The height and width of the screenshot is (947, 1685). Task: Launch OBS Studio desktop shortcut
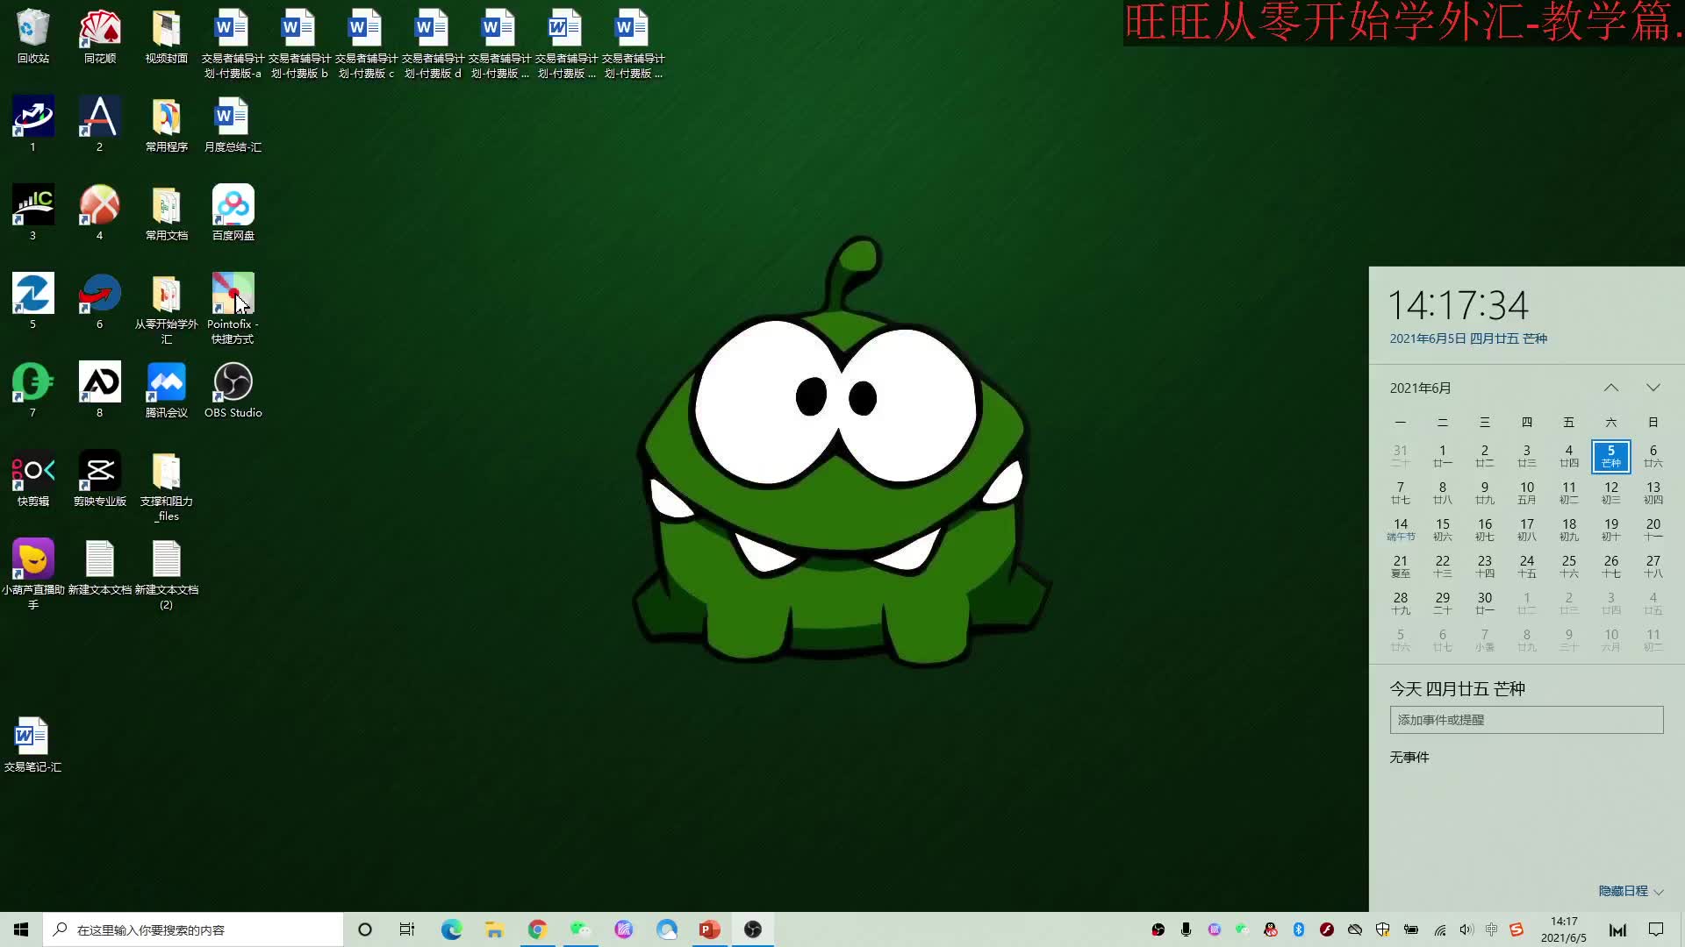[x=233, y=391]
